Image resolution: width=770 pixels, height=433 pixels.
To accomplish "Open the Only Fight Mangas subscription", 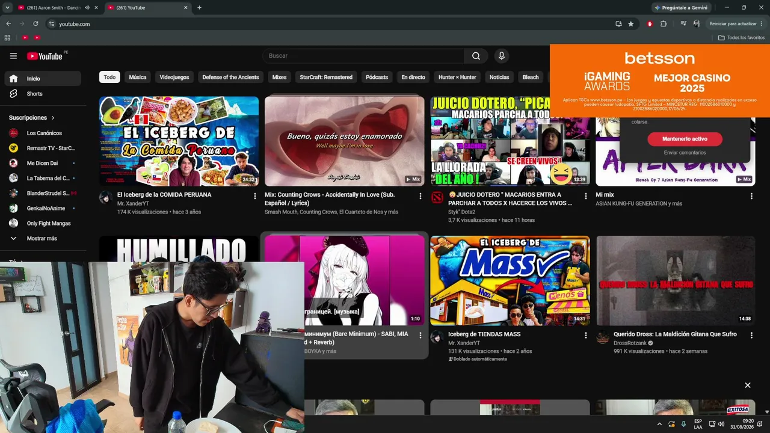I will point(43,223).
